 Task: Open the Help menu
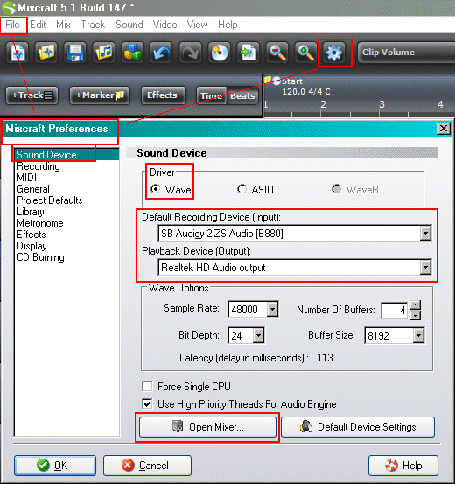point(227,25)
